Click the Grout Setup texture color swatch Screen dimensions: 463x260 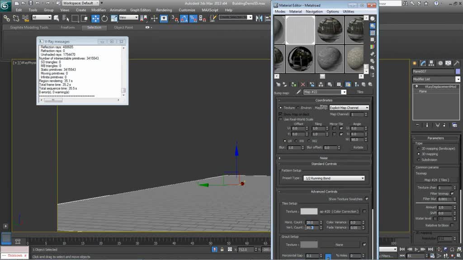[x=309, y=245]
